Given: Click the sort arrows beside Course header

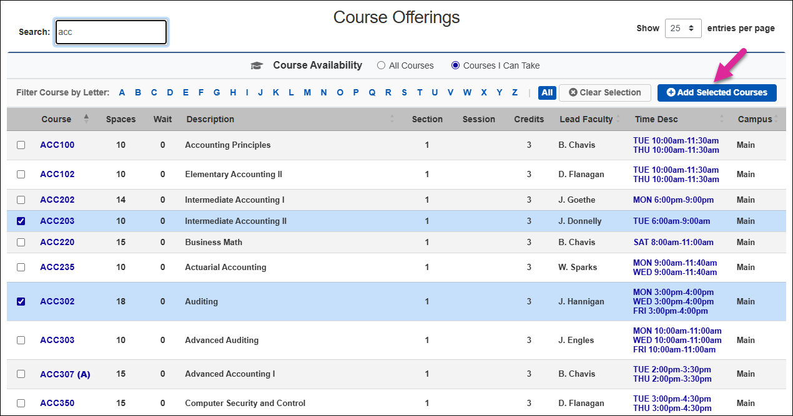Looking at the screenshot, I should point(86,119).
